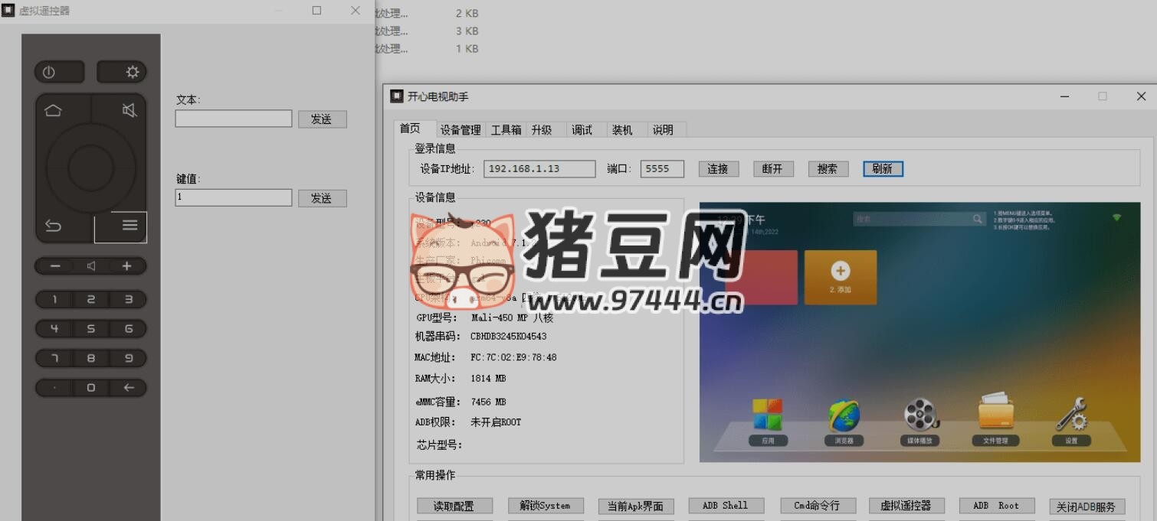Image resolution: width=1157 pixels, height=521 pixels.
Task: Click the 解锁System button
Action: pyautogui.click(x=545, y=505)
